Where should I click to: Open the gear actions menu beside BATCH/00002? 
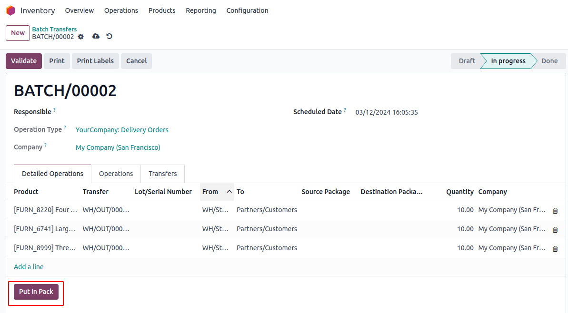(81, 37)
